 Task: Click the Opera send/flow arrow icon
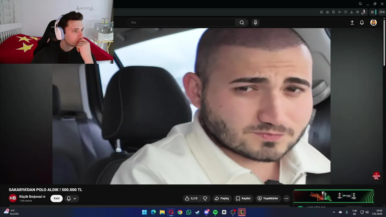tap(340, 12)
